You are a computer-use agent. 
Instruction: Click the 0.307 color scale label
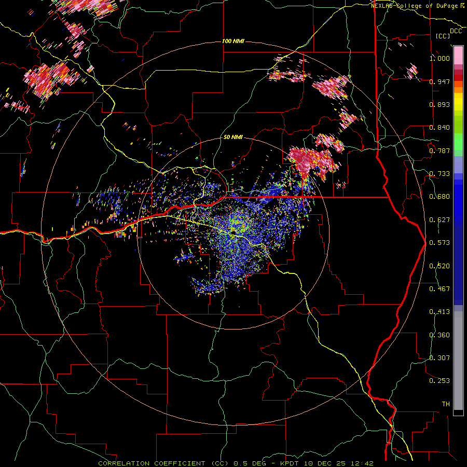(439, 358)
